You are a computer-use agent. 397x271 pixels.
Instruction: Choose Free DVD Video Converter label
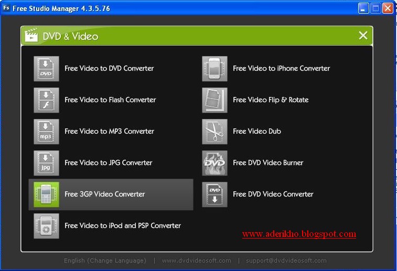[273, 194]
